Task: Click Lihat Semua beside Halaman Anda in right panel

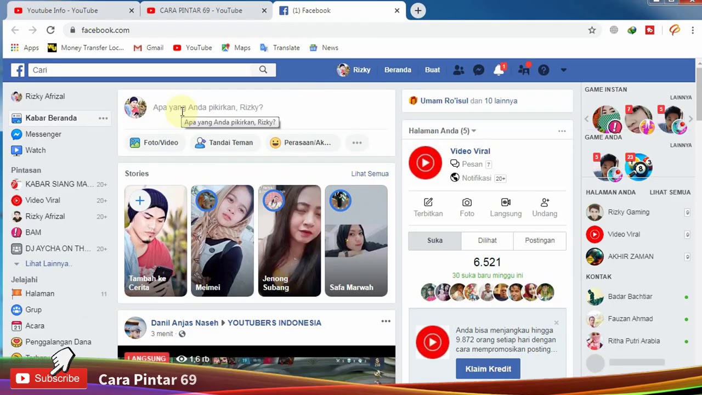Action: [x=670, y=192]
